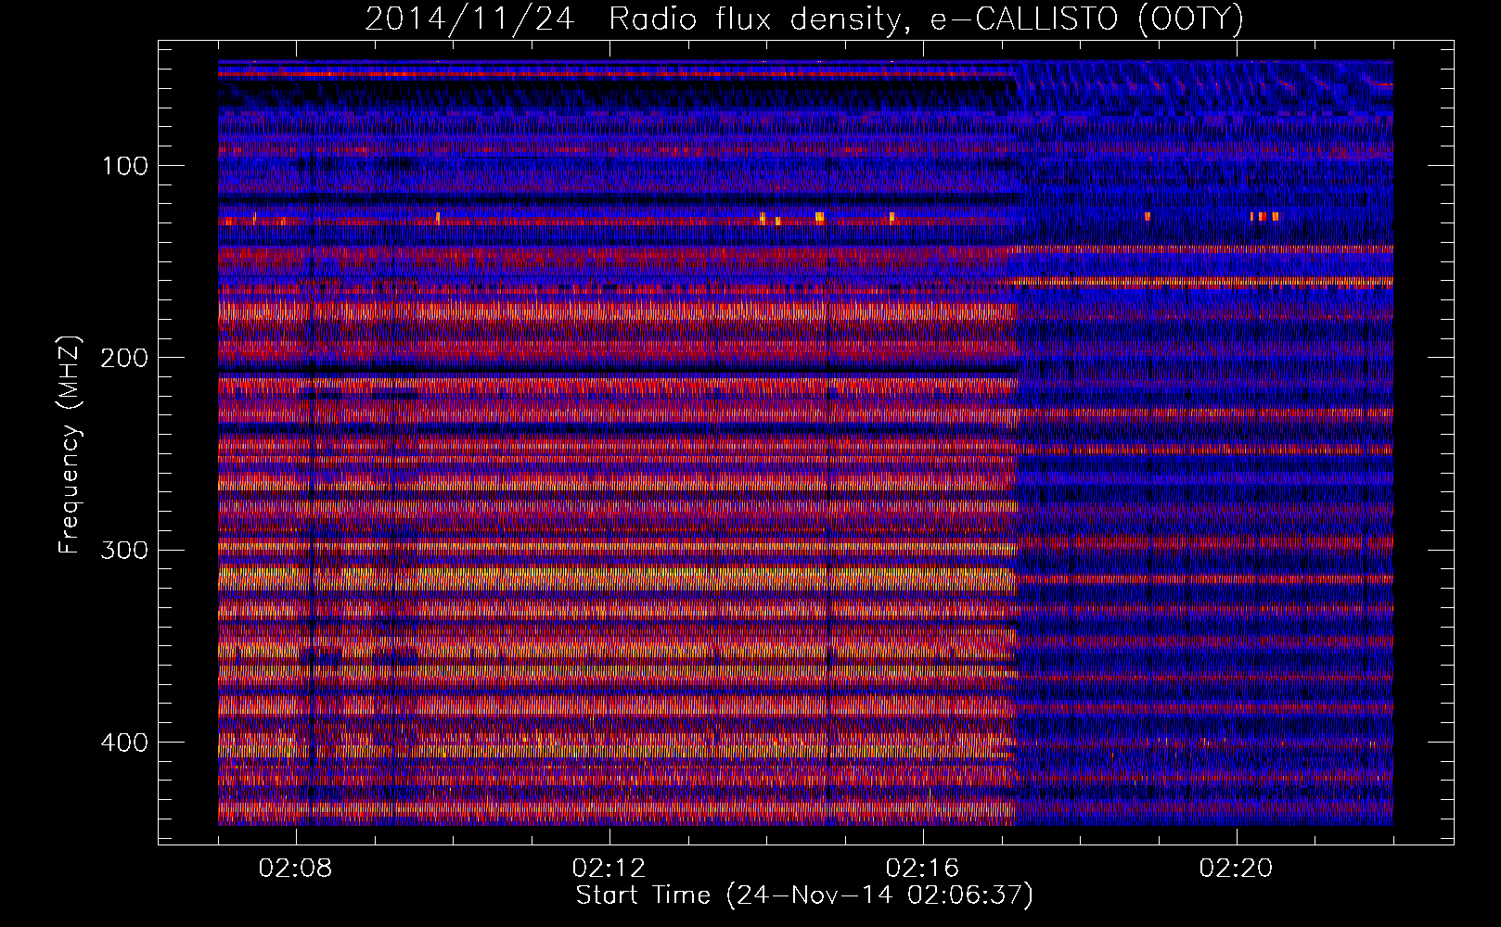Click the 100 frequency tick label

125,166
